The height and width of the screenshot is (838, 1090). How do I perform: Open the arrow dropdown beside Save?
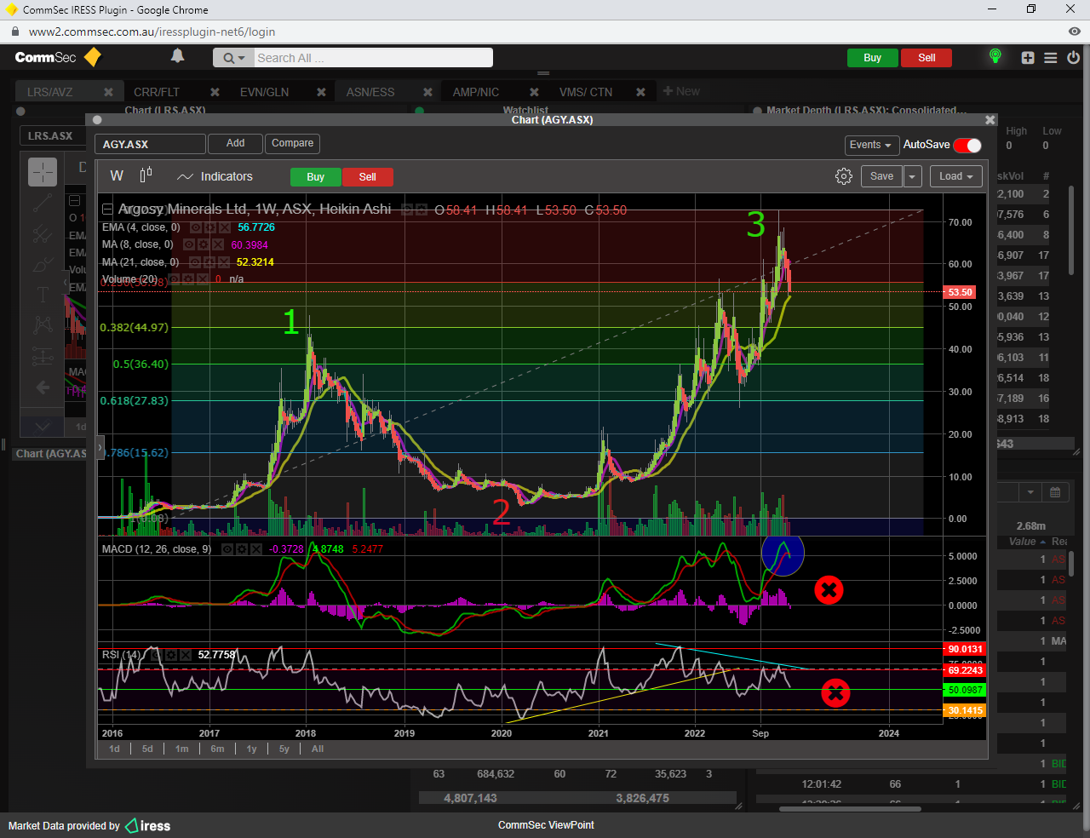pos(912,176)
